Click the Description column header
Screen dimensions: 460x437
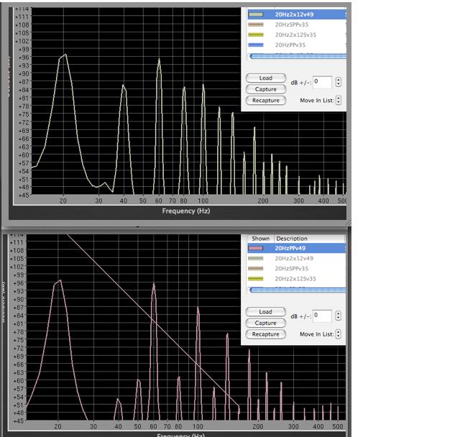point(291,239)
